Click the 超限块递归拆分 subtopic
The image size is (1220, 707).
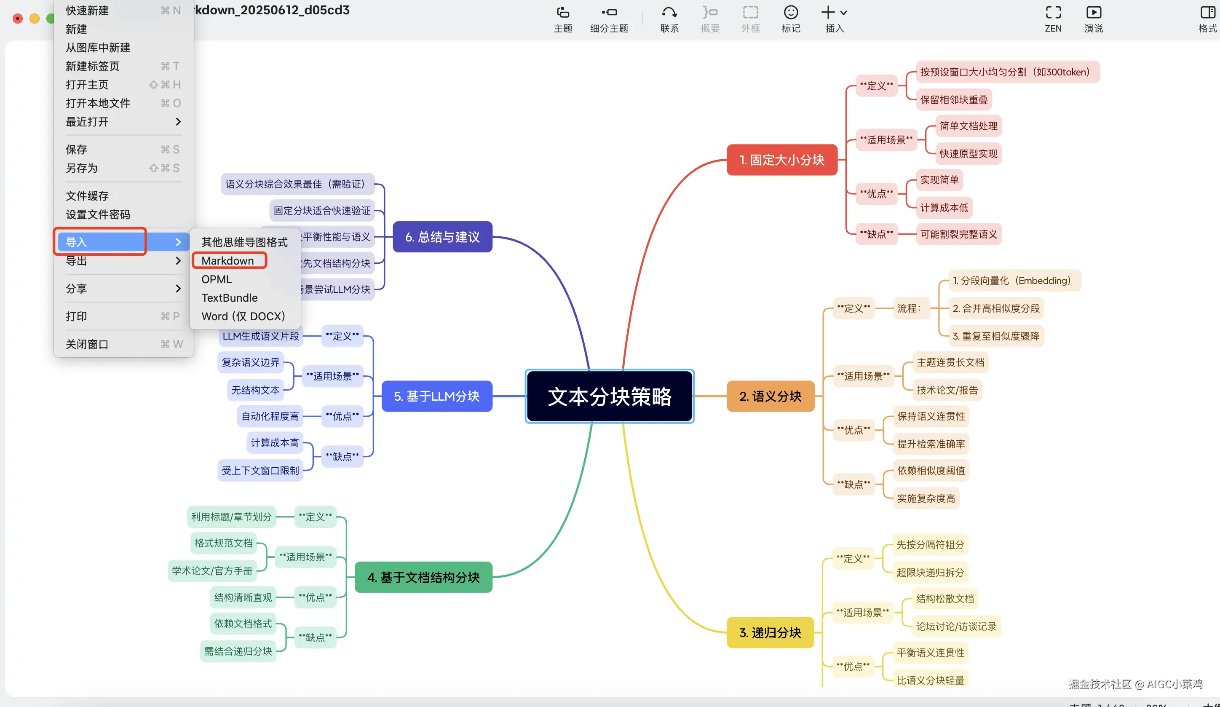(x=930, y=572)
